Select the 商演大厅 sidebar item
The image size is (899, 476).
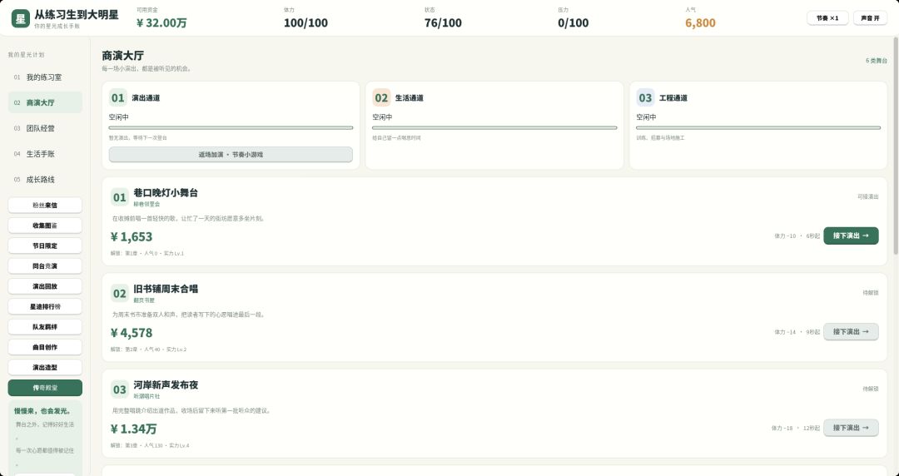(45, 102)
